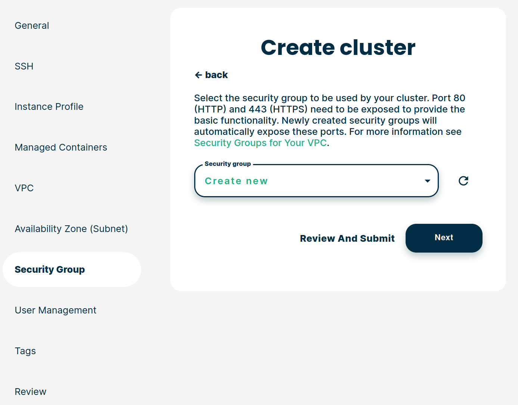Click the 'Security group' field label
Screen dimensions: 518x405
click(227, 164)
